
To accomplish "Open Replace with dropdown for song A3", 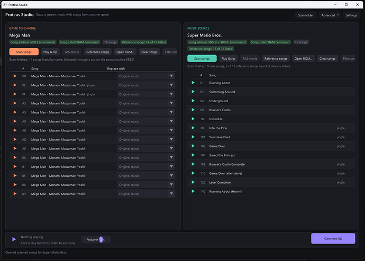I will [146, 103].
